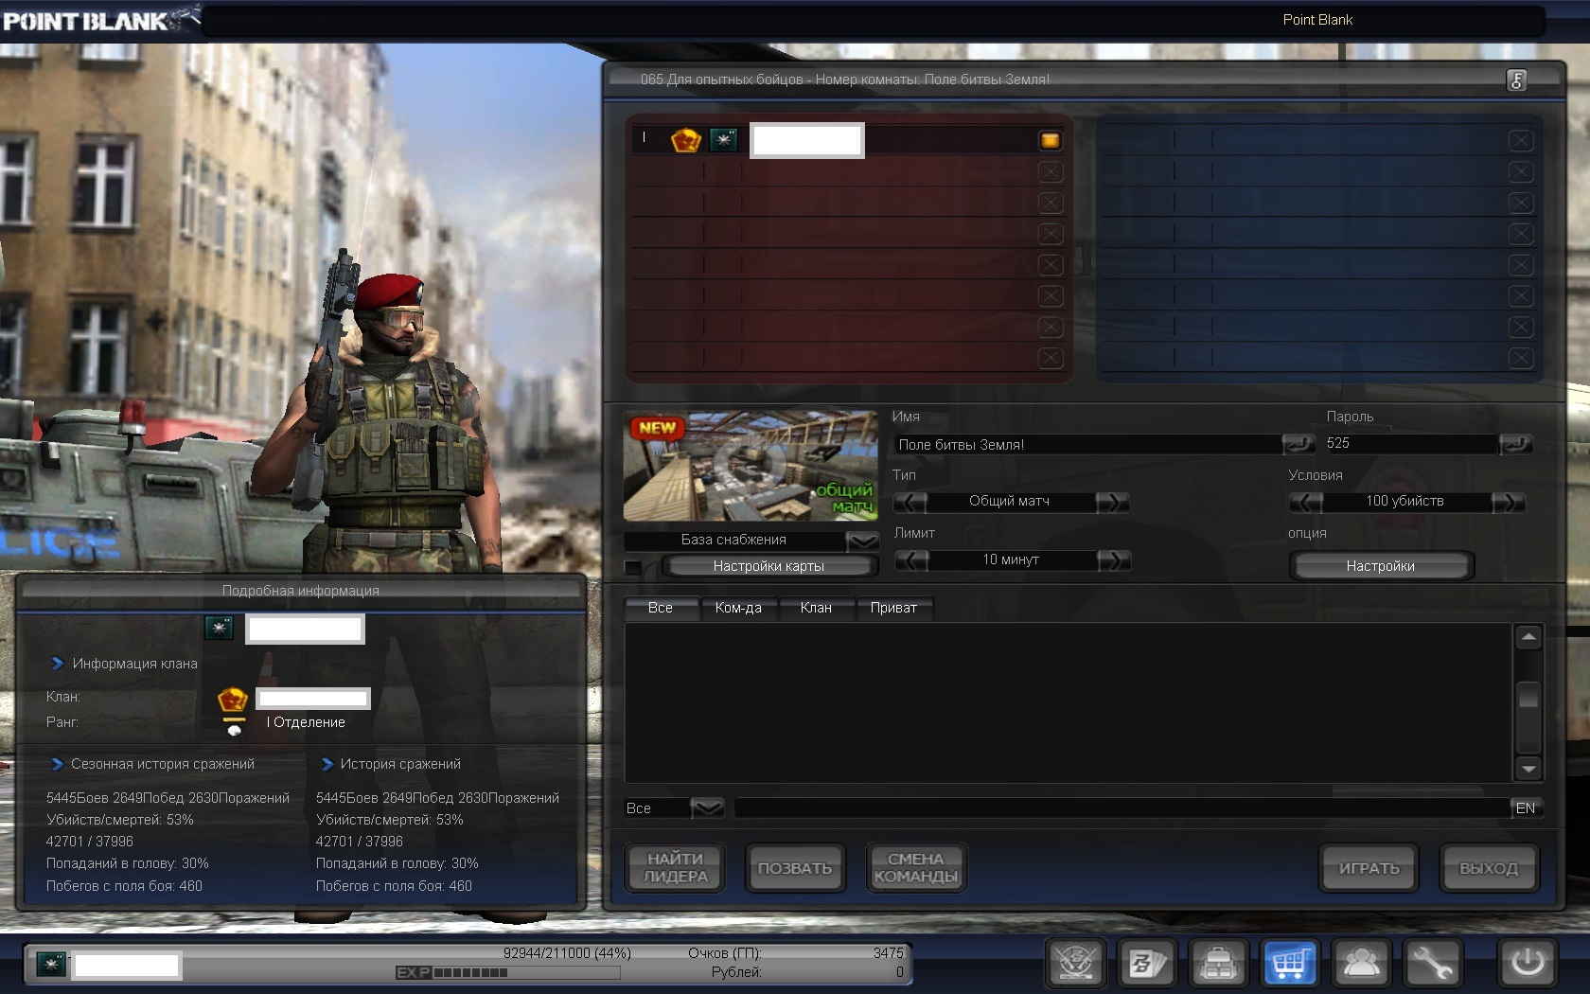This screenshot has width=1590, height=994.
Task: Click the chat message input field
Action: click(x=1122, y=808)
